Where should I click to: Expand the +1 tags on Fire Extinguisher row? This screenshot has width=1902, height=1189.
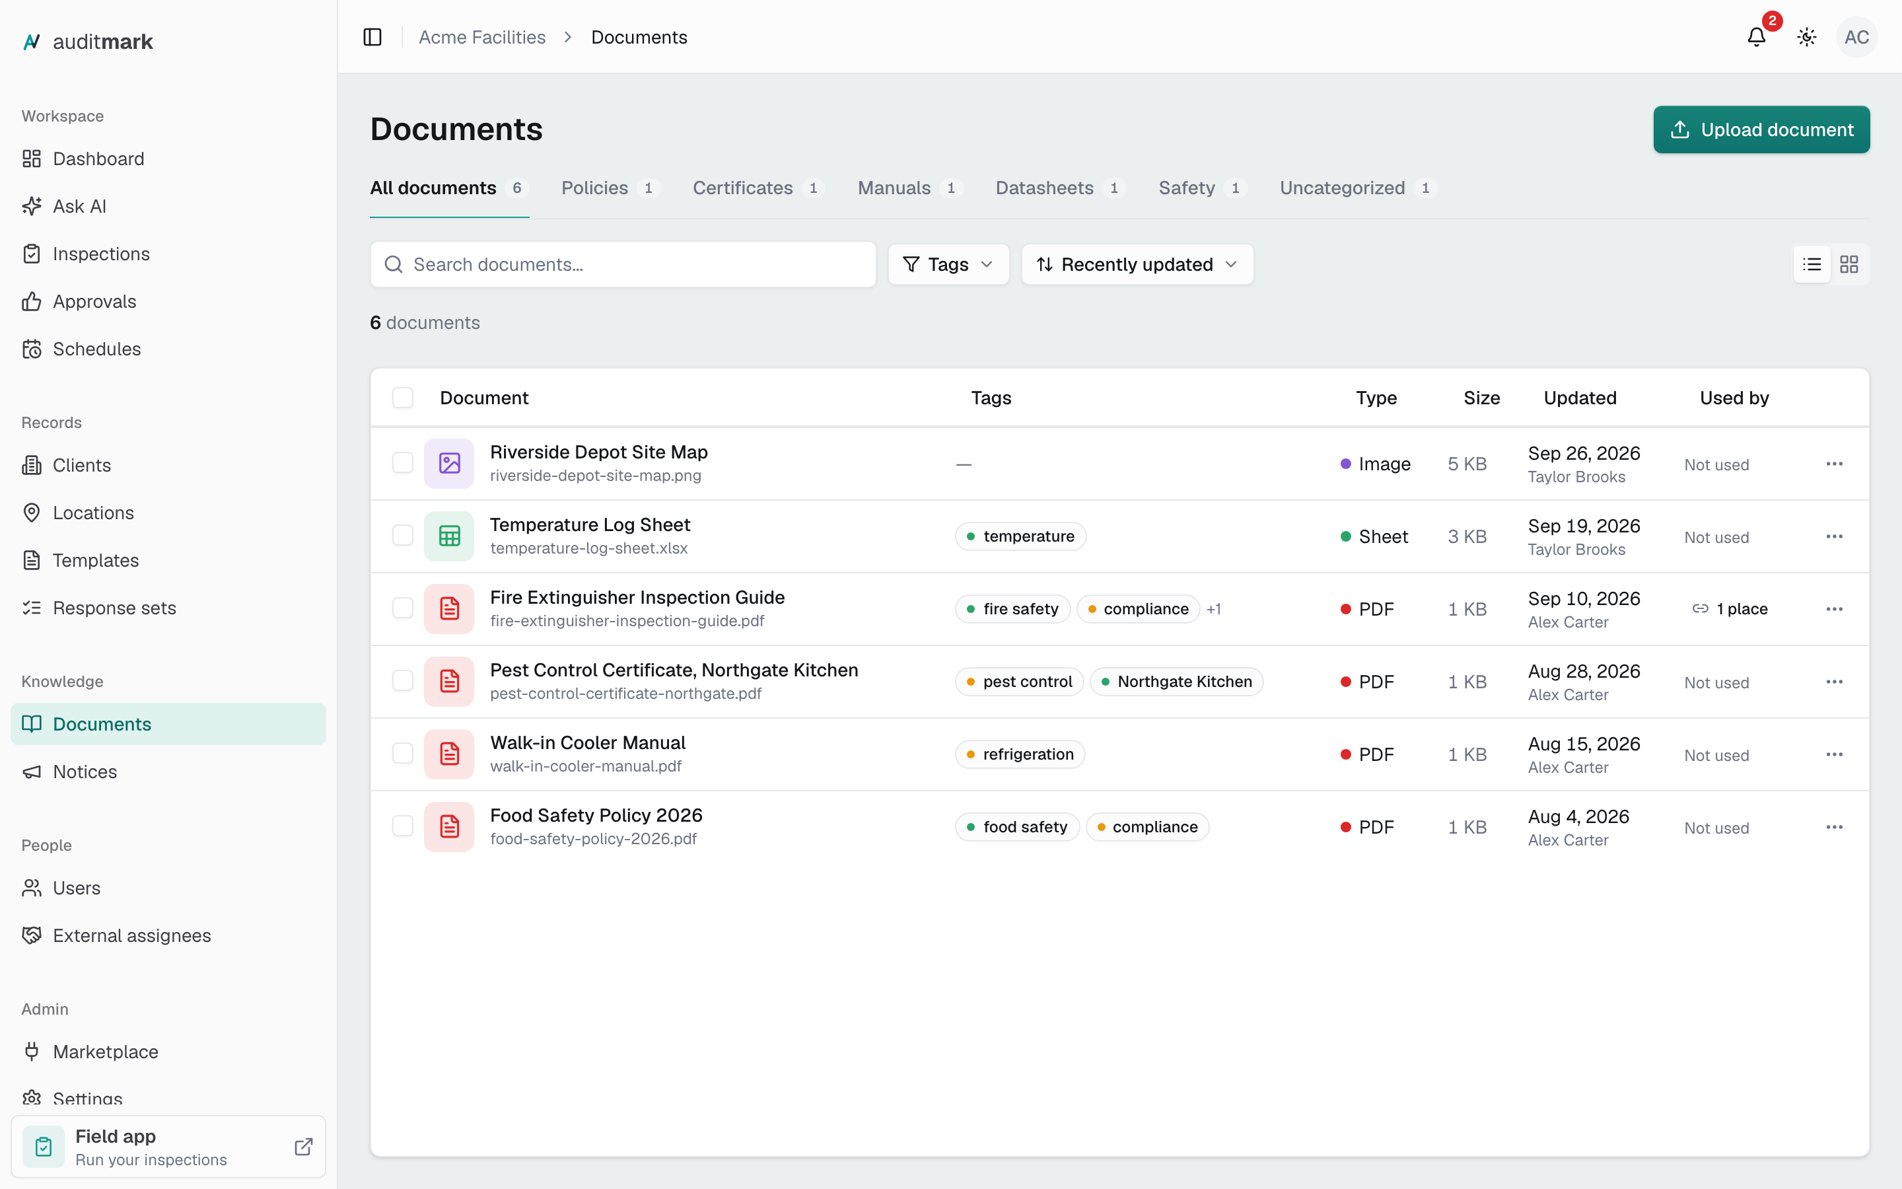pyautogui.click(x=1213, y=610)
